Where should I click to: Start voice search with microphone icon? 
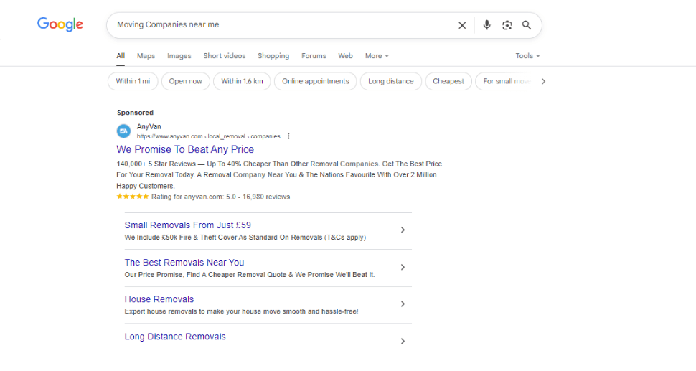487,25
